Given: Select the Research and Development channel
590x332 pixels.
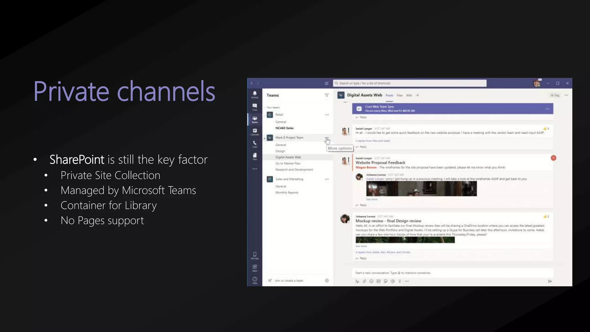Looking at the screenshot, I should coord(294,170).
